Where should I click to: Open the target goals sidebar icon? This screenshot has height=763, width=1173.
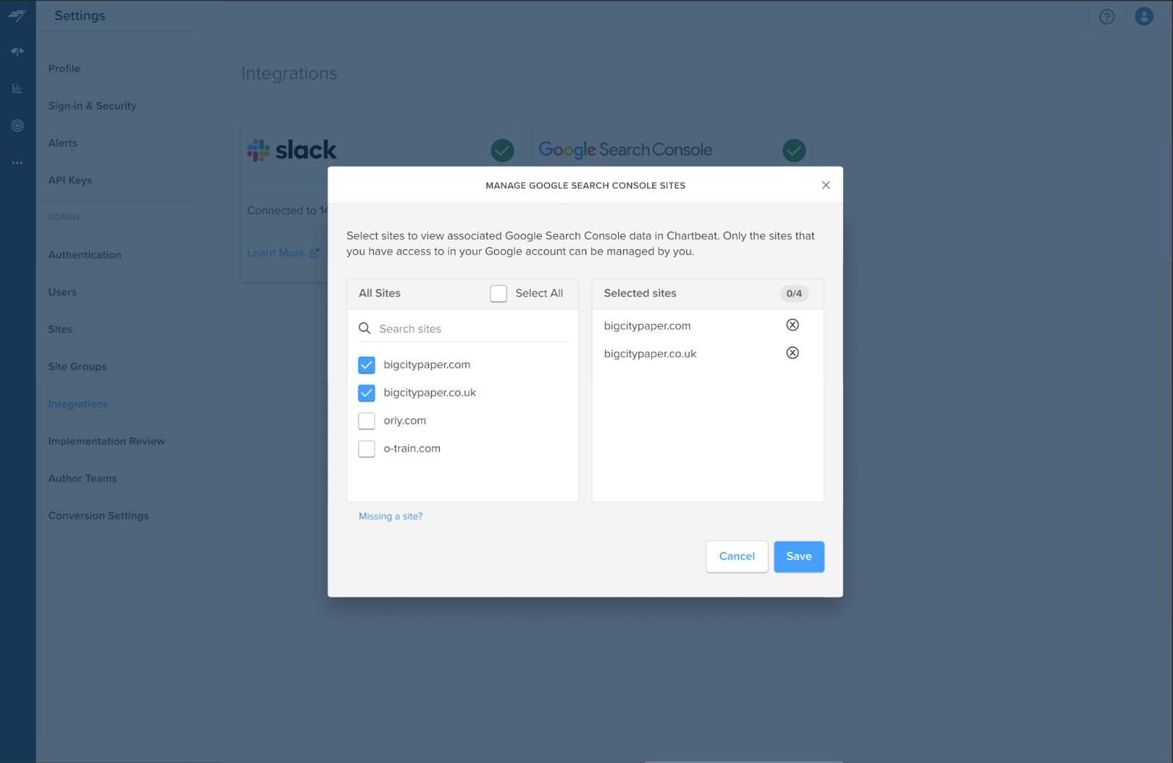click(x=18, y=125)
